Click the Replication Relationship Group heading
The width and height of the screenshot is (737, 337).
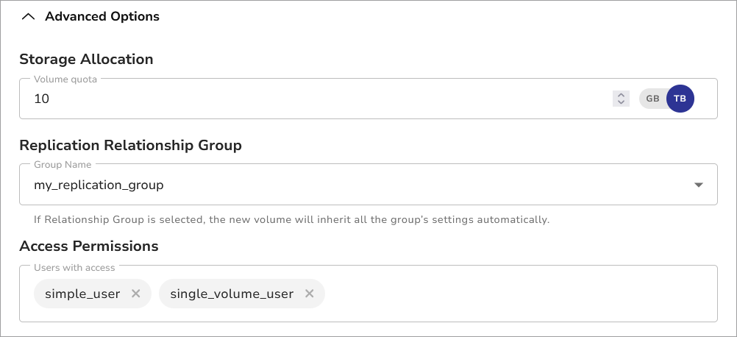[x=130, y=145]
